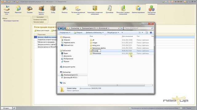Open the Общий доступ dropdown
This screenshot has height=110, width=197.
[113, 33]
